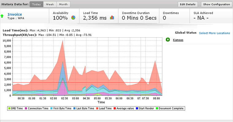This screenshot has height=122, width=233.
Task: Click the Kansas green status arrow icon
Action: coord(168,40)
